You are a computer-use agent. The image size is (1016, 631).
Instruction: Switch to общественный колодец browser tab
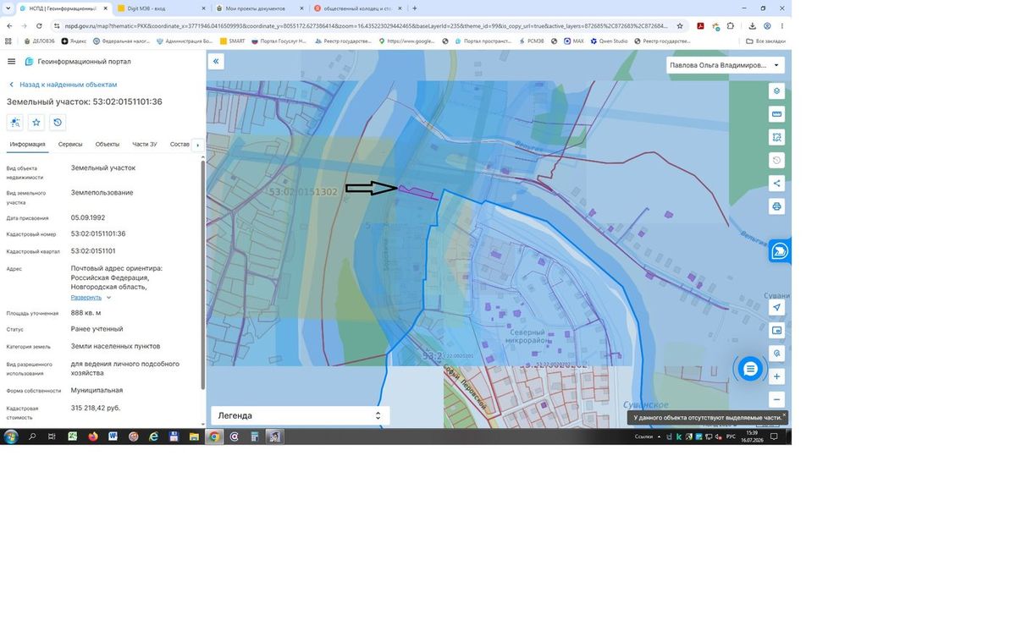(x=357, y=8)
